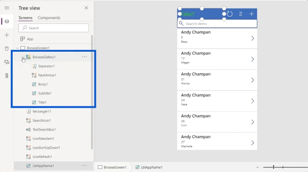
Task: Select the Tree view layers icon
Action: [x=7, y=21]
